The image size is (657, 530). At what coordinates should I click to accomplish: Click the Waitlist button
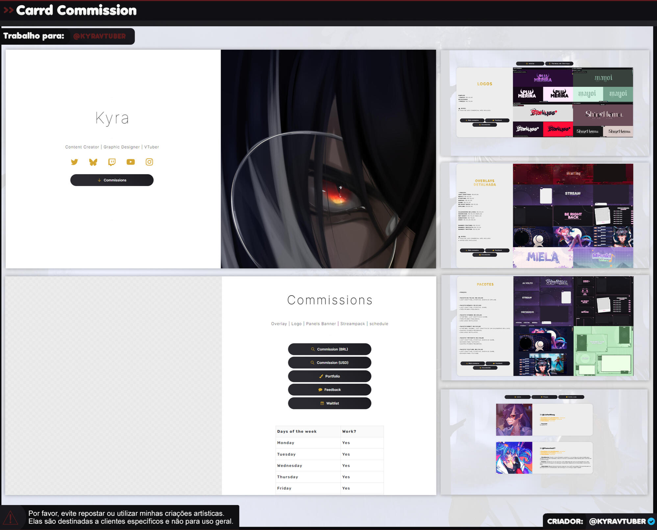(329, 403)
